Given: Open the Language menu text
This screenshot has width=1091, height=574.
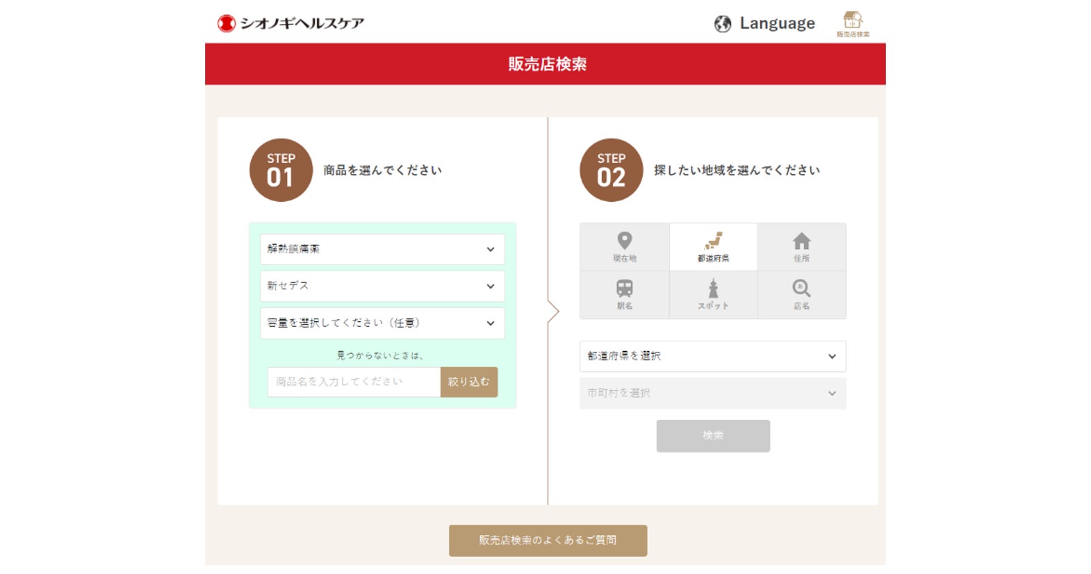Looking at the screenshot, I should coord(777,23).
